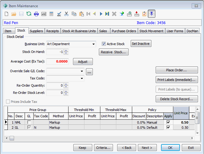This screenshot has width=204, height=154.
Task: Click the 'abl' rename field icon
Action: click(x=44, y=14)
